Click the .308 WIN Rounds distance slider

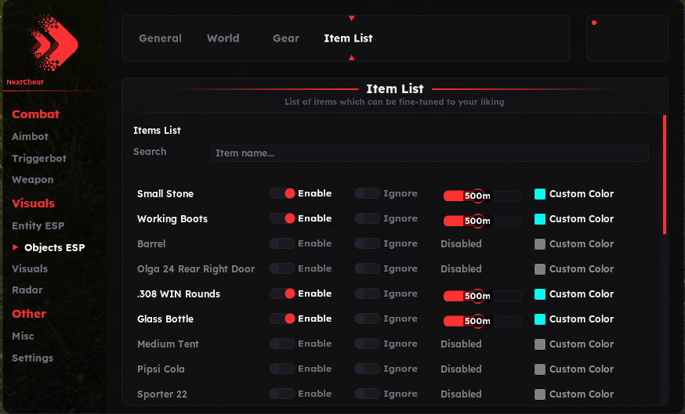(481, 294)
